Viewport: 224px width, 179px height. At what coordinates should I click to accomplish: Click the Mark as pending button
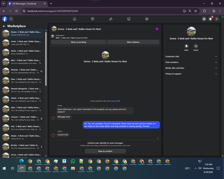tap(78, 42)
